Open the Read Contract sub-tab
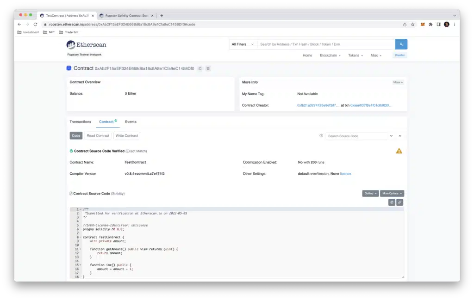The width and height of the screenshot is (474, 300). point(98,136)
